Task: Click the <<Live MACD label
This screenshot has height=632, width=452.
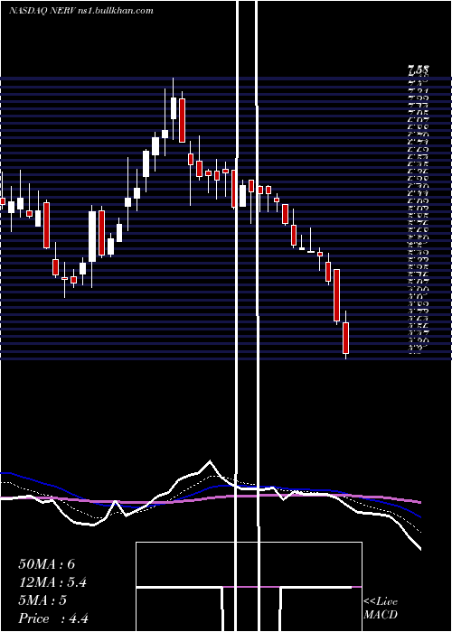Action: click(381, 608)
